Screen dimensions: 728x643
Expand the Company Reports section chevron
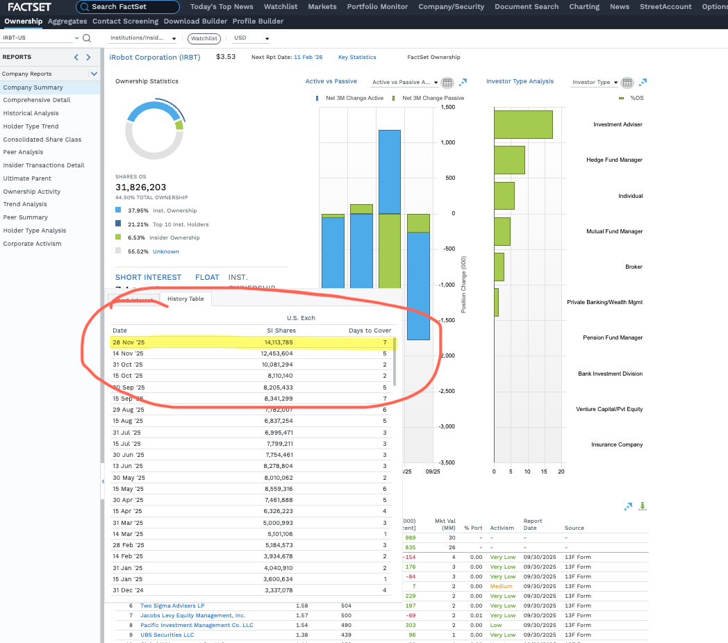click(94, 74)
